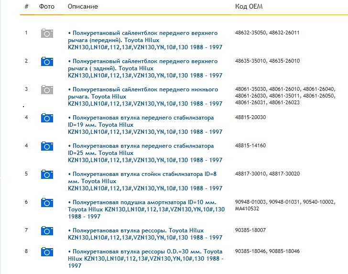The image size is (348, 274).
Task: Select OEM code MA410532
Action: point(247,208)
